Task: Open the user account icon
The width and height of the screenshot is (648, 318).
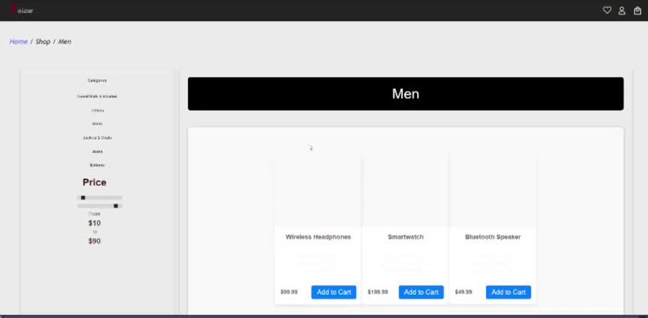Action: tap(621, 10)
